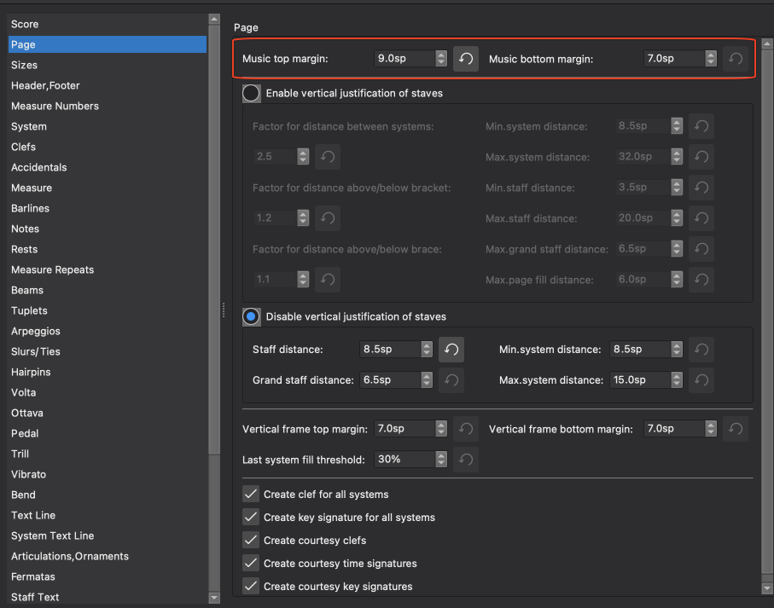Increment Last system fill threshold percentage

[440, 455]
